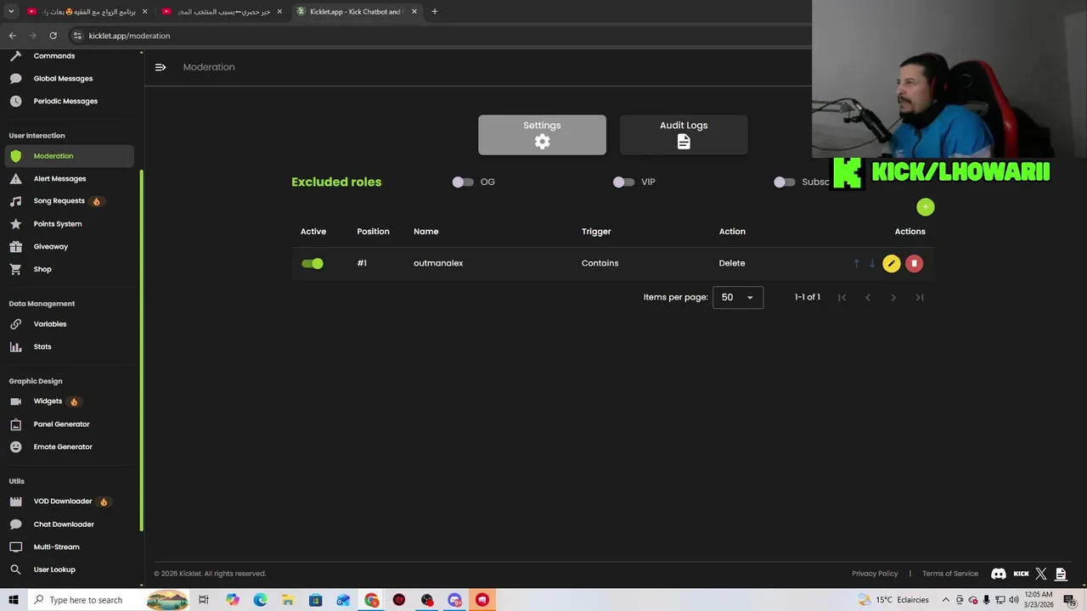Click the Contains trigger cell
The height and width of the screenshot is (611, 1087).
click(x=600, y=263)
